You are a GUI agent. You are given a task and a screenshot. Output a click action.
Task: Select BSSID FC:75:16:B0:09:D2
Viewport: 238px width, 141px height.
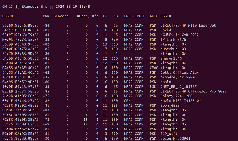(x=20, y=139)
